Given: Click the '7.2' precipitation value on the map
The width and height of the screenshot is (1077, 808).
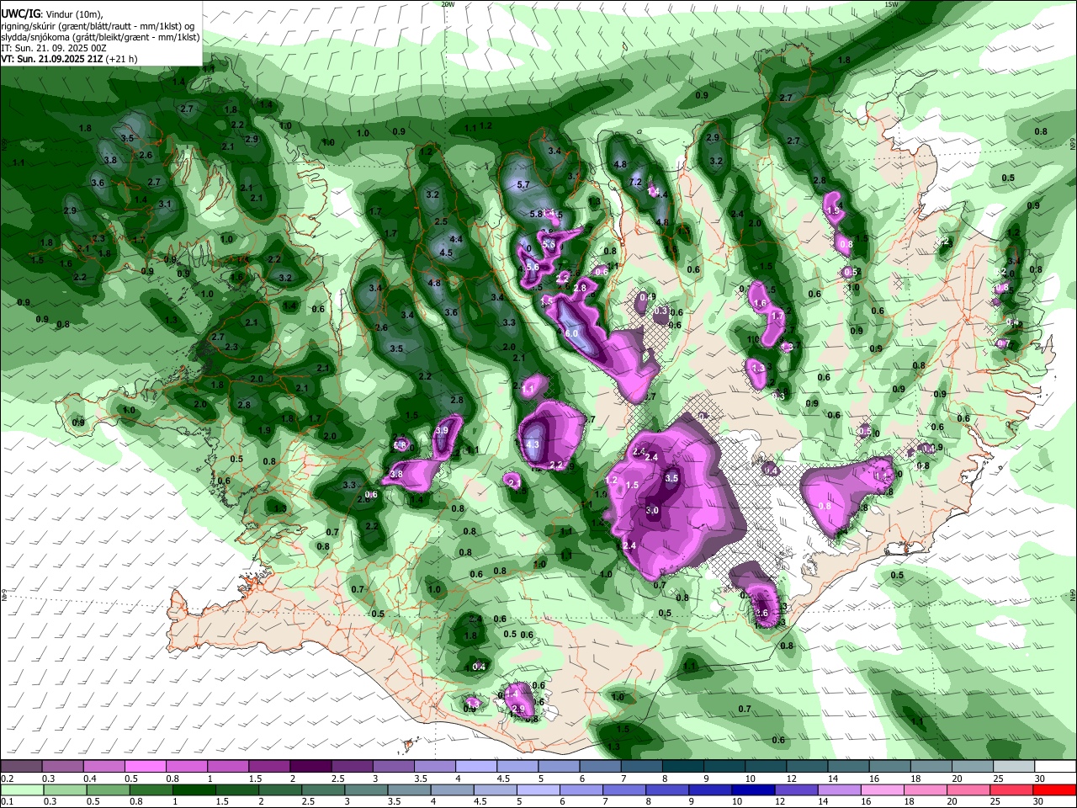Looking at the screenshot, I should 636,182.
